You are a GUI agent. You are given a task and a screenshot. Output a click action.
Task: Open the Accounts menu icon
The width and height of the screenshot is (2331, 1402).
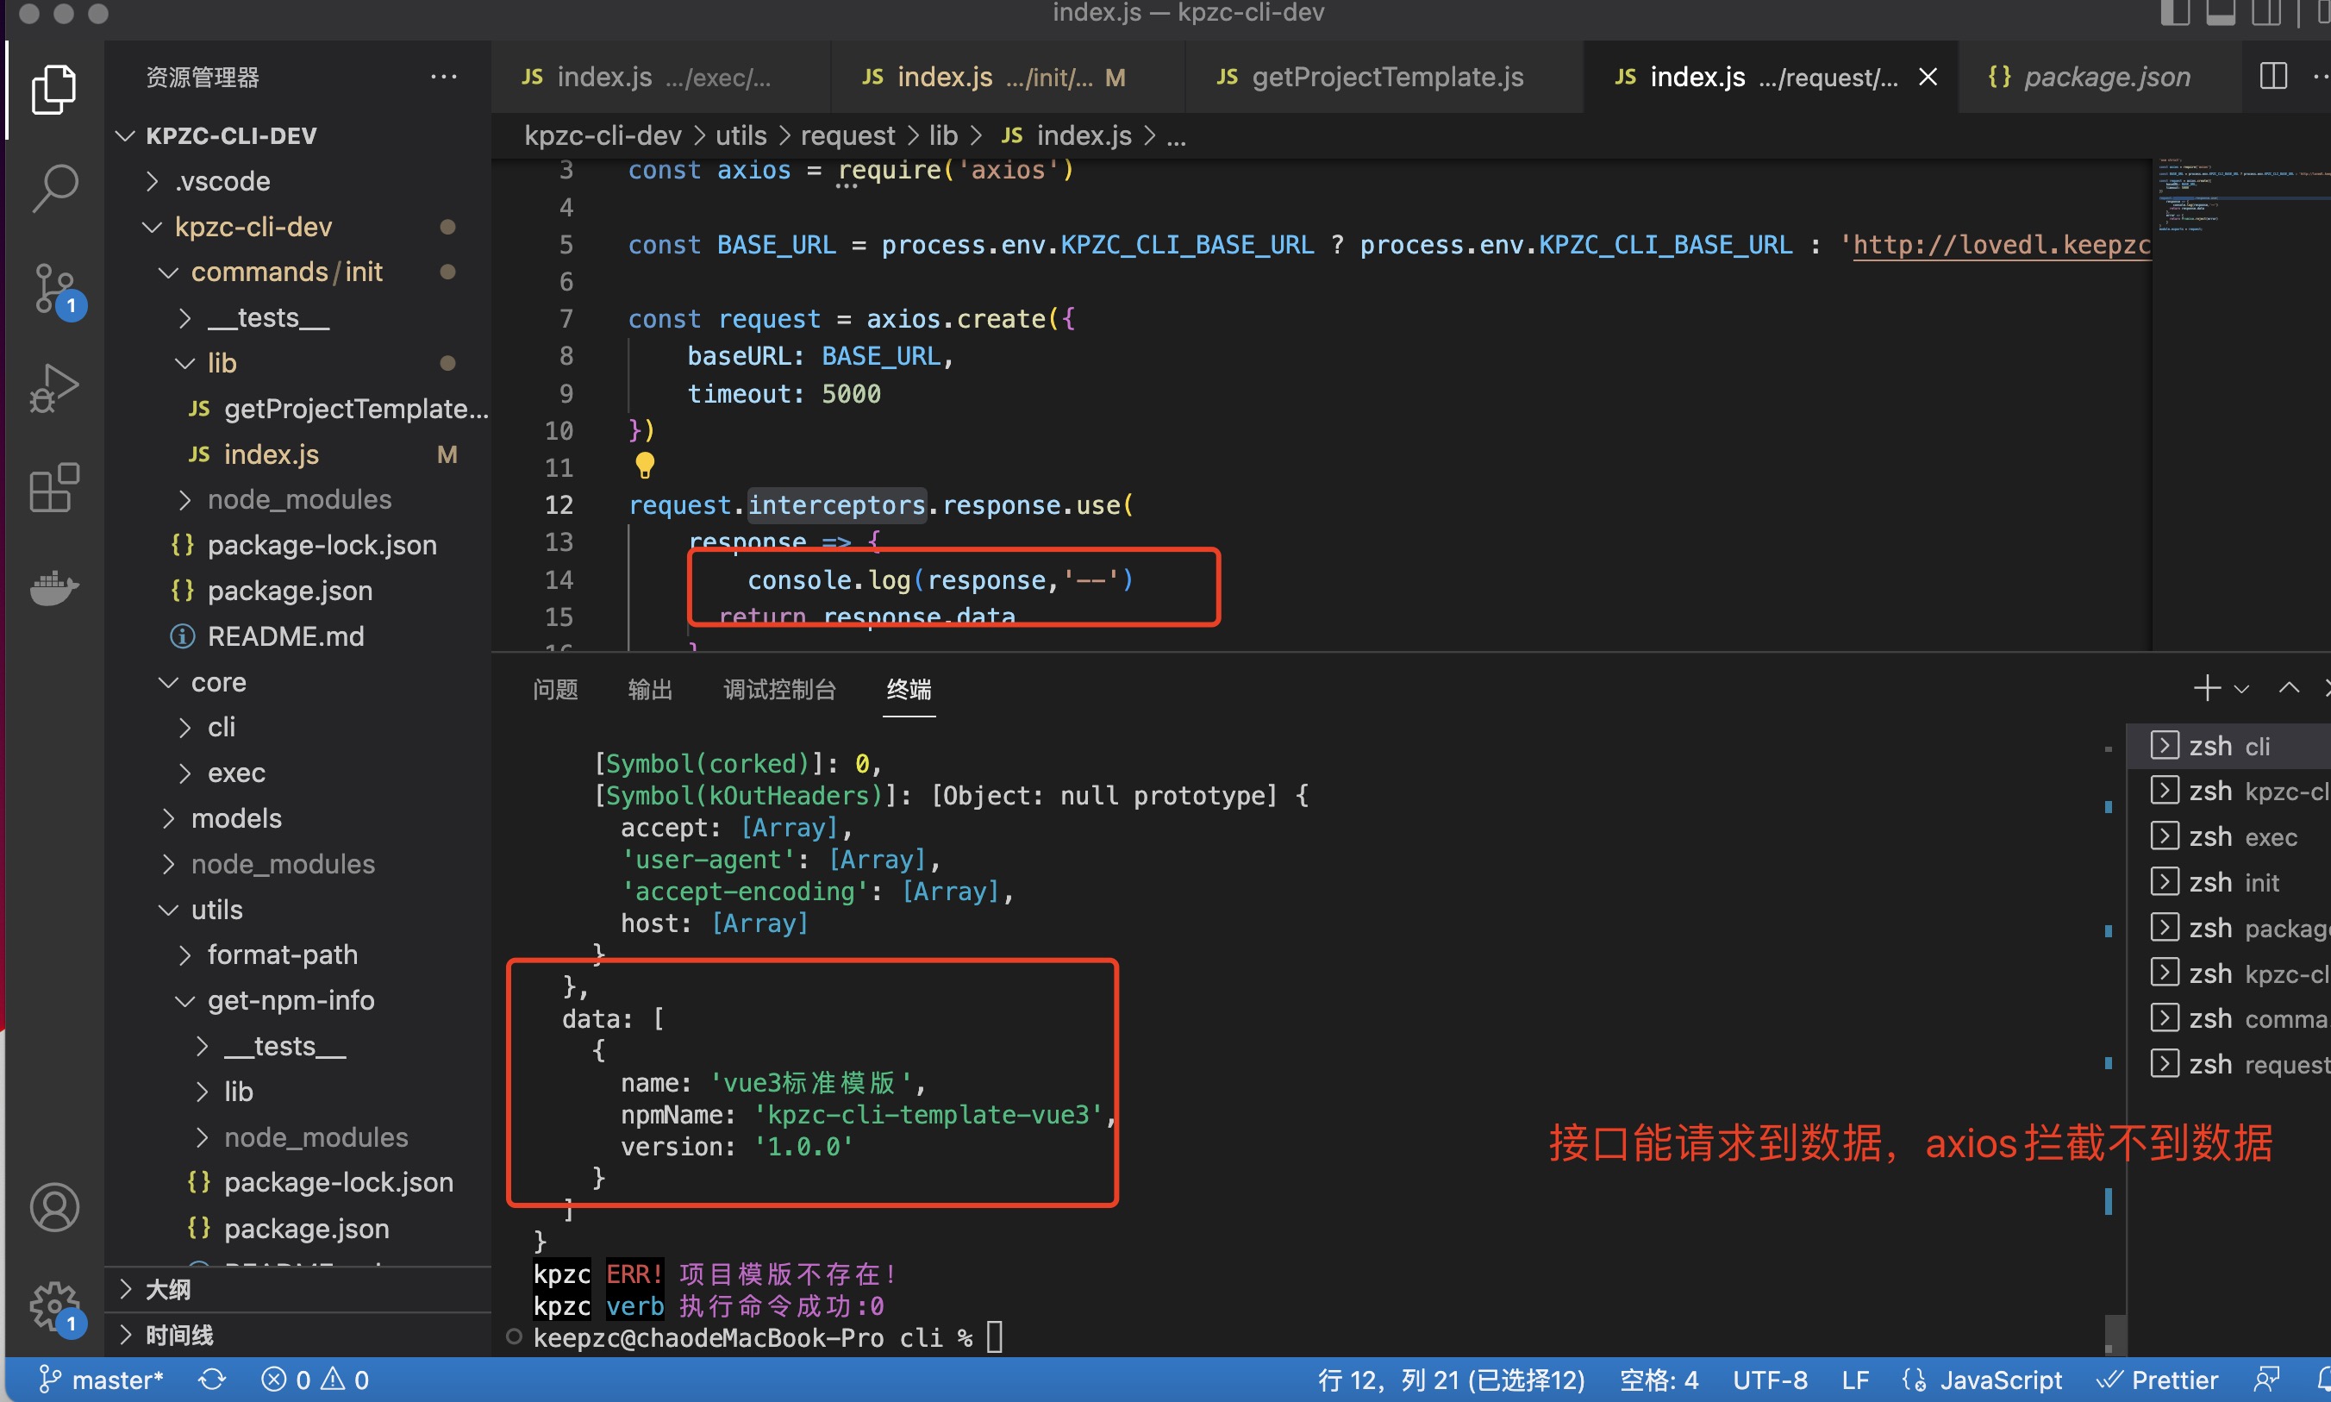coord(53,1206)
